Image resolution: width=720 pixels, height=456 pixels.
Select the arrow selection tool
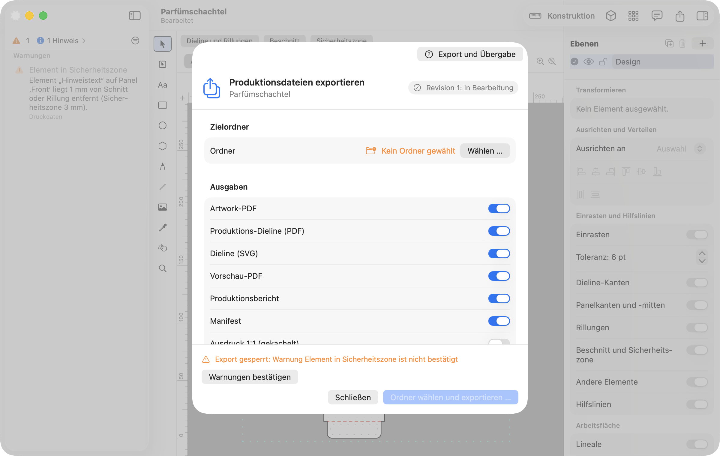(x=163, y=44)
